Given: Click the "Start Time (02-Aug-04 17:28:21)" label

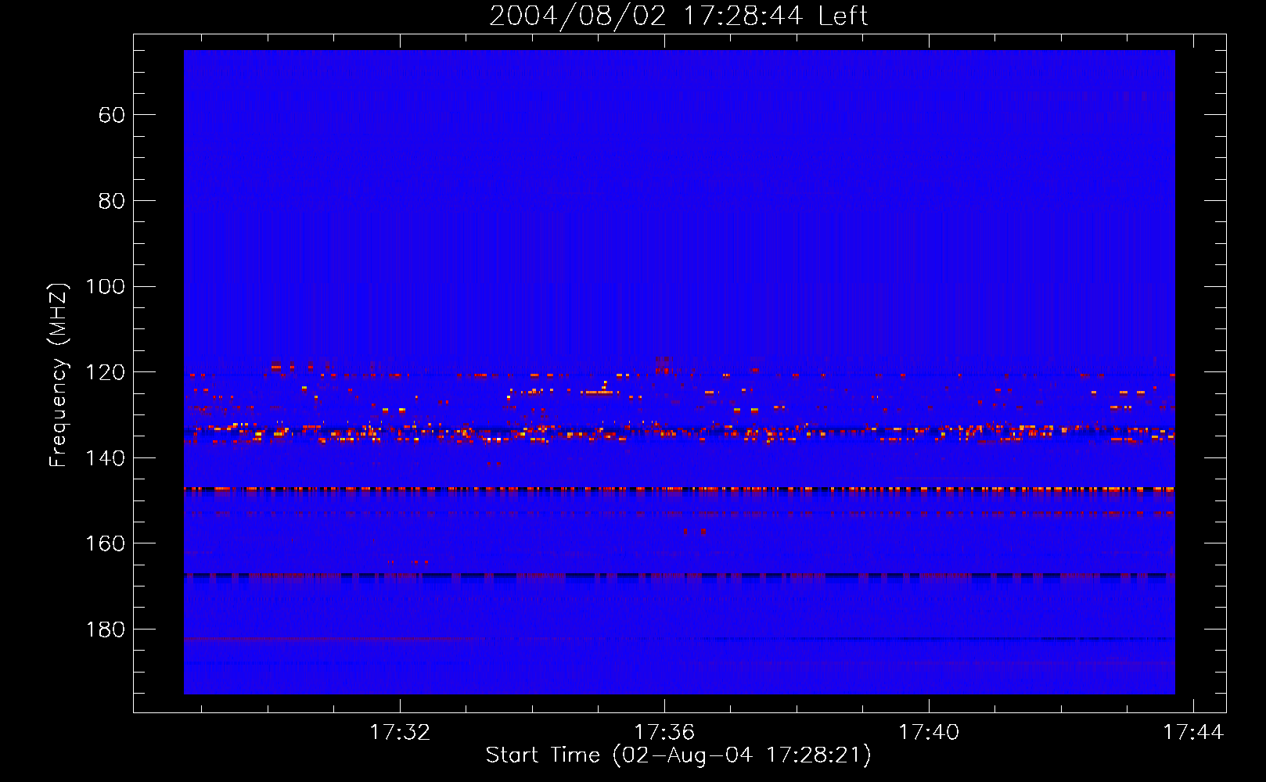Looking at the screenshot, I should coord(678,755).
